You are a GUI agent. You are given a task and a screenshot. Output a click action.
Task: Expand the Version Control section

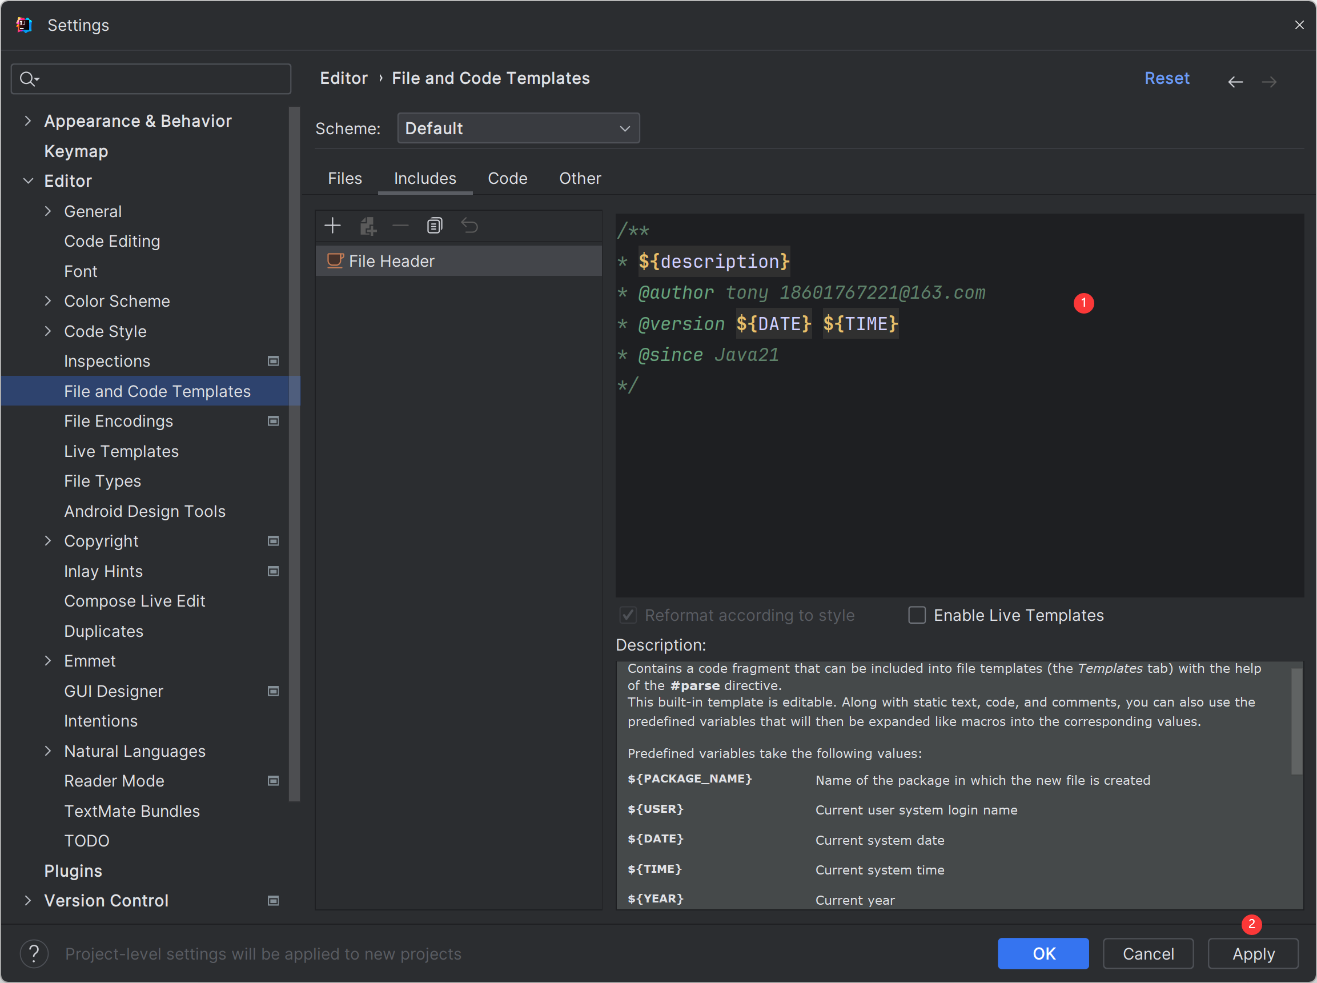pos(27,900)
